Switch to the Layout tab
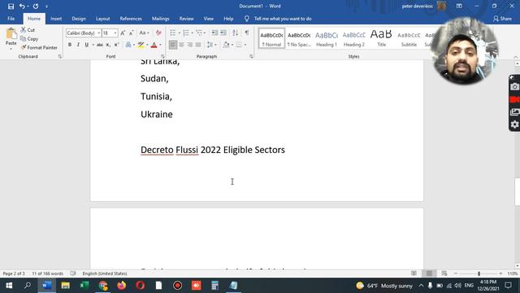This screenshot has width=520, height=293. point(103,19)
